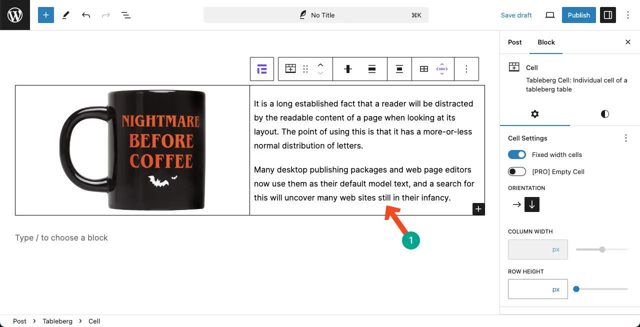Select the Tableberg parent block icon
640x327 pixels.
(262, 69)
